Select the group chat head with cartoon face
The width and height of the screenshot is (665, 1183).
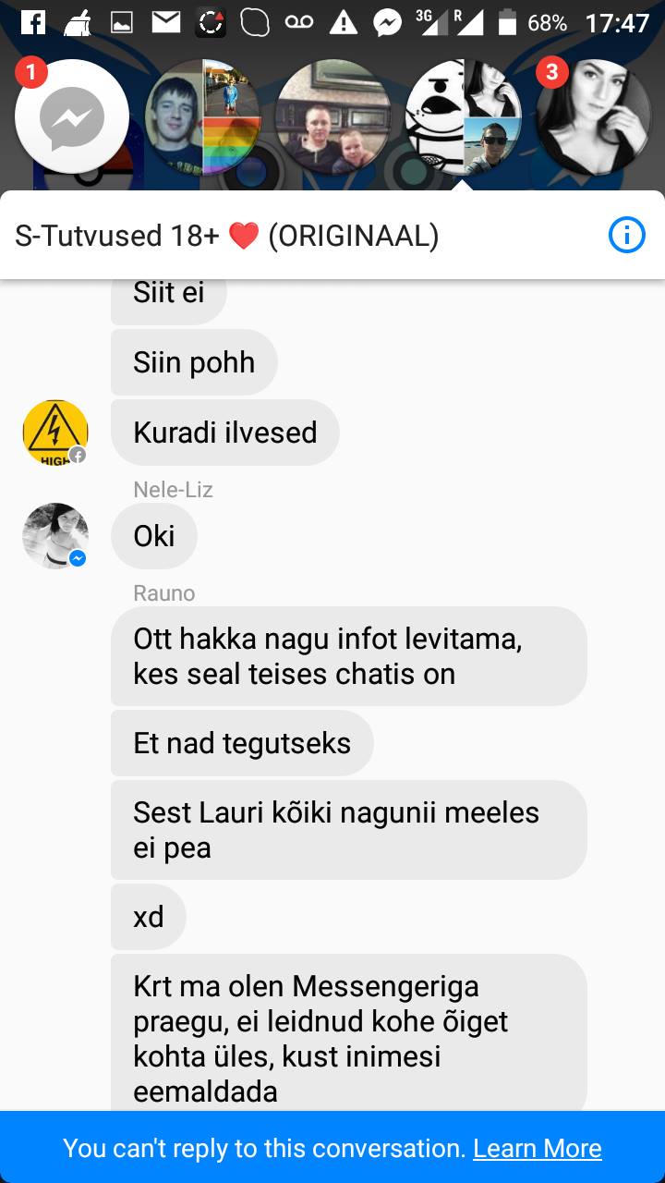pyautogui.click(x=464, y=117)
